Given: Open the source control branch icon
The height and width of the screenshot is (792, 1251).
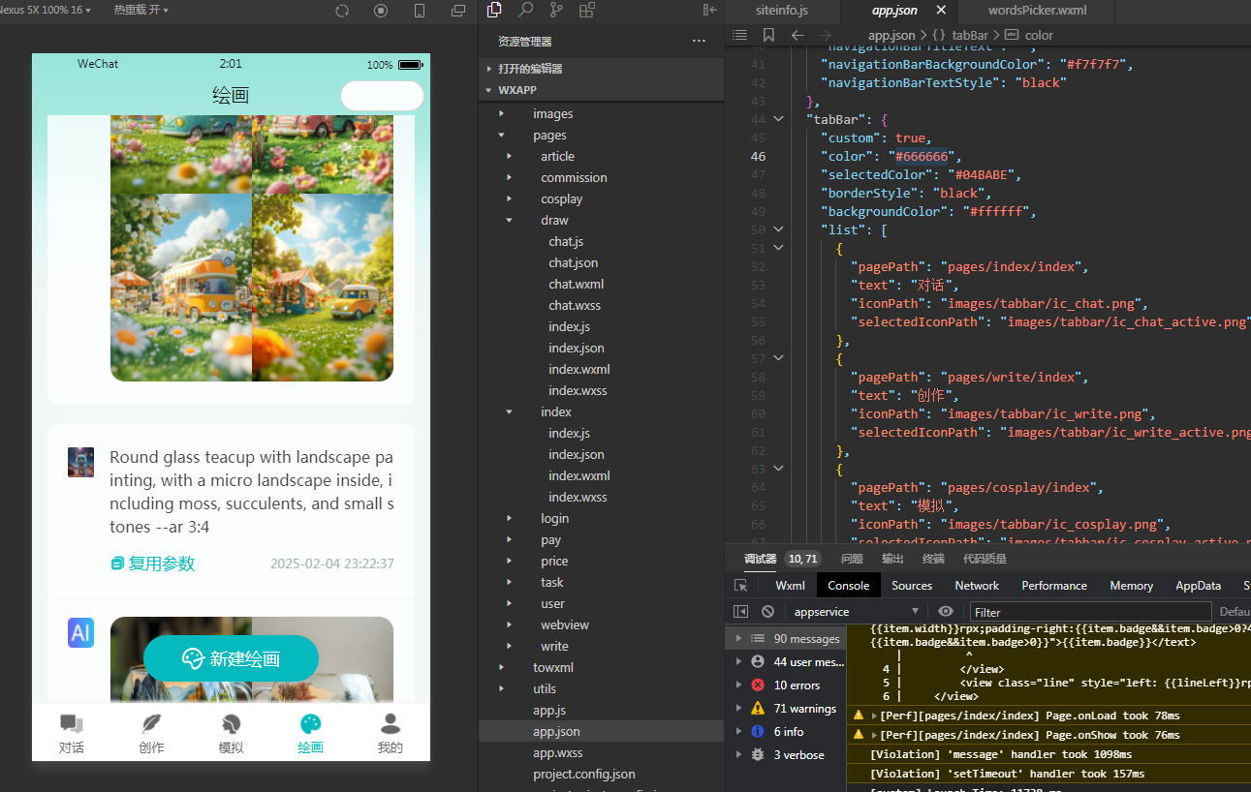Looking at the screenshot, I should [556, 10].
